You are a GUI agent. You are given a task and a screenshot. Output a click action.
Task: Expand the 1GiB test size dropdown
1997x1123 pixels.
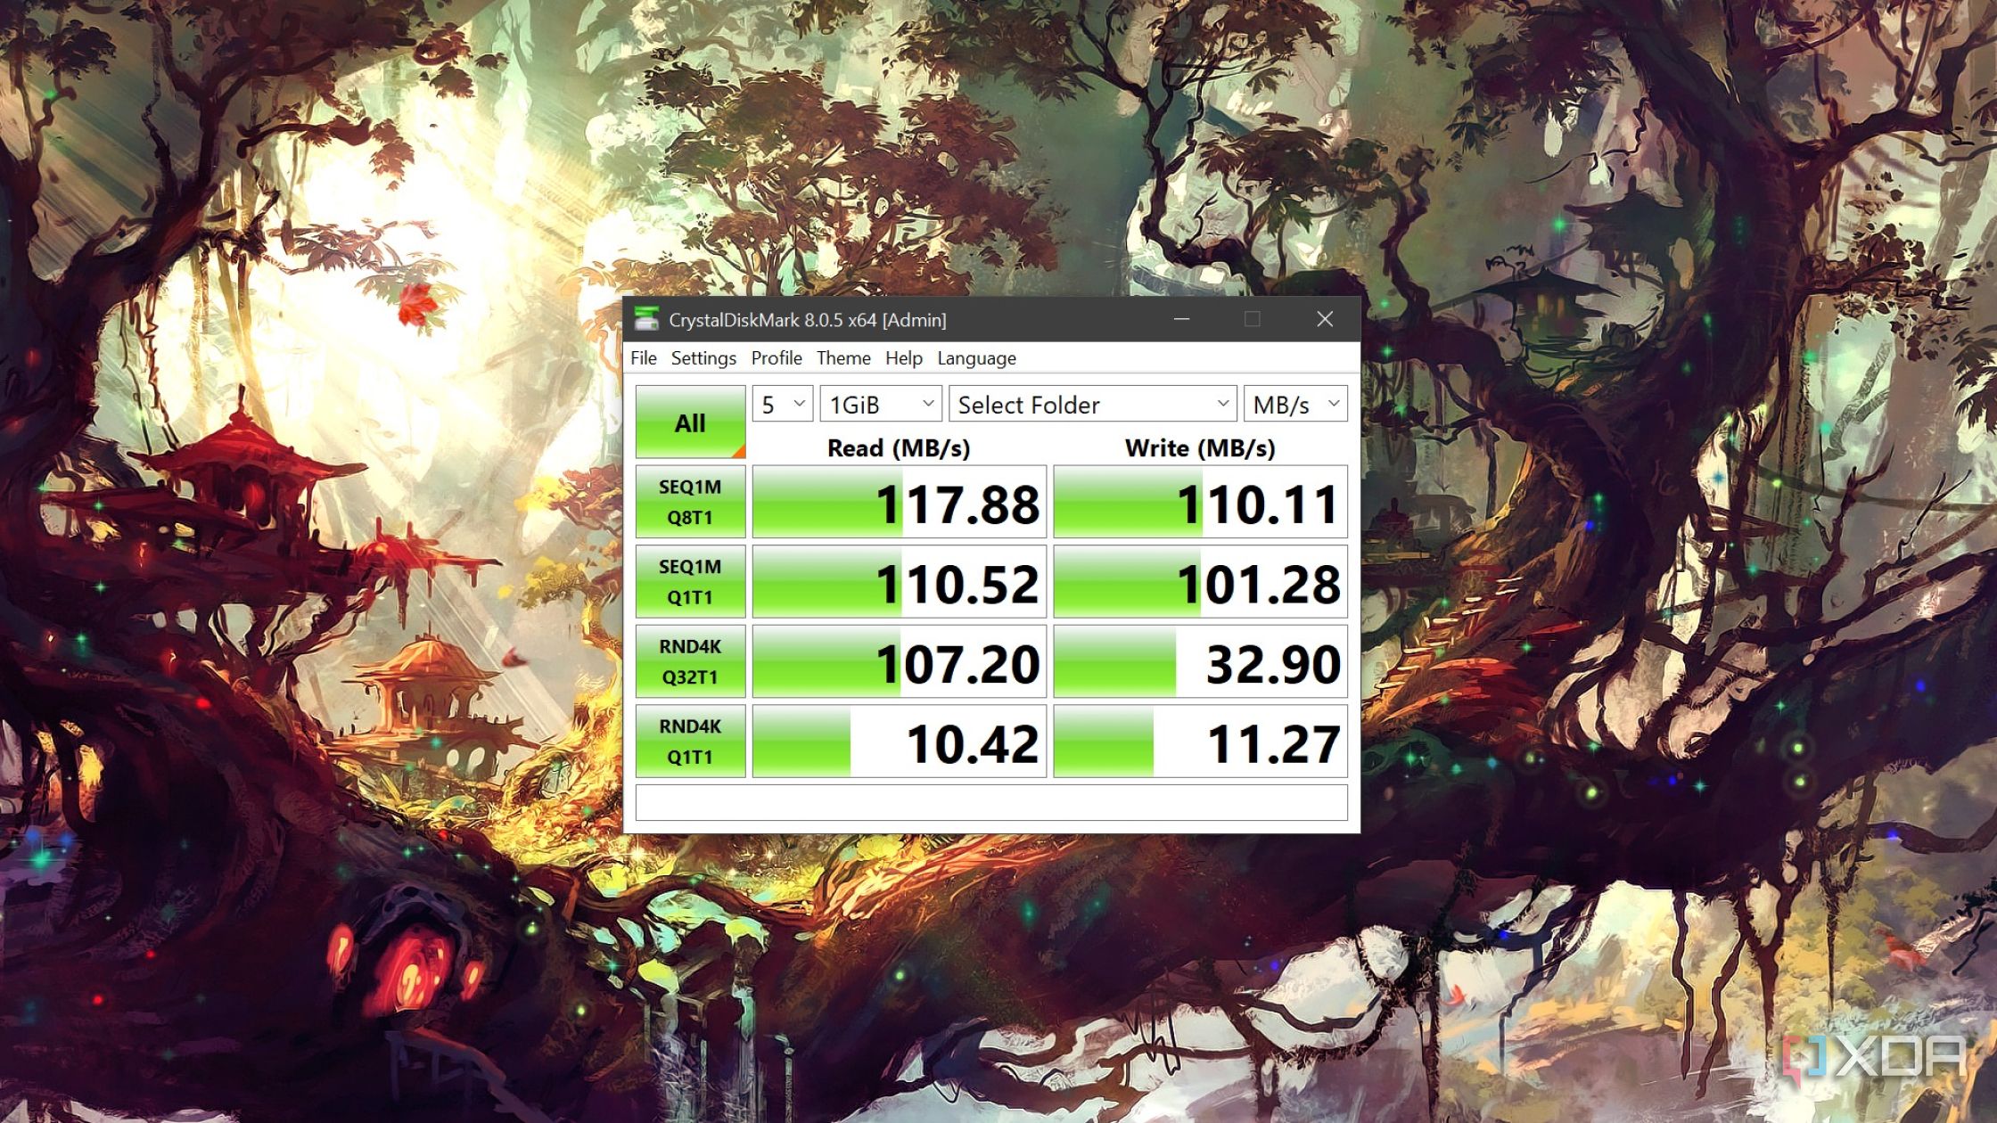coord(881,404)
